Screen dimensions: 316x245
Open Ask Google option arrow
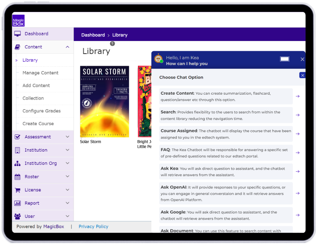[298, 215]
